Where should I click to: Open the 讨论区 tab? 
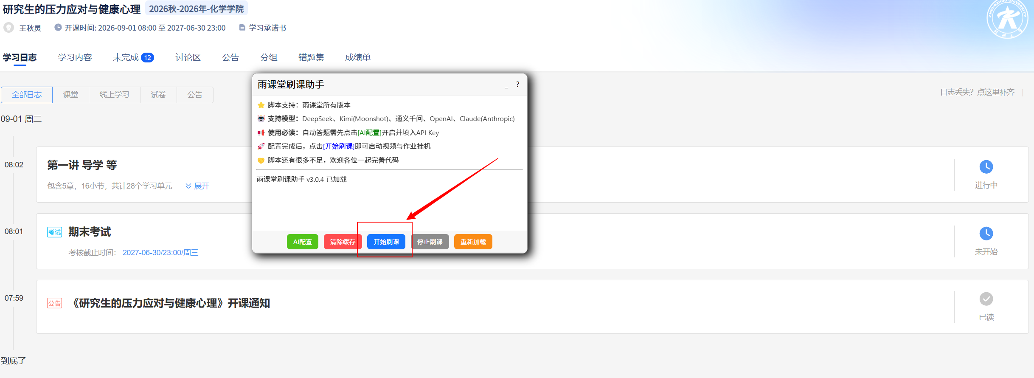point(188,57)
